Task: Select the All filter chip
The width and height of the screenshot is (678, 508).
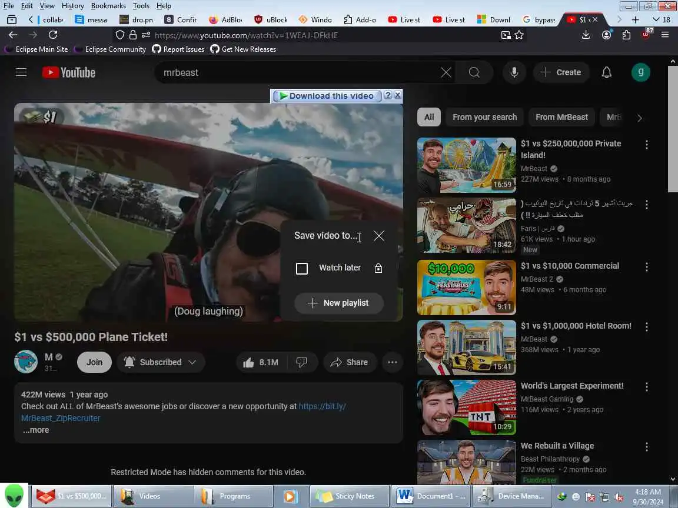Action: pyautogui.click(x=429, y=117)
